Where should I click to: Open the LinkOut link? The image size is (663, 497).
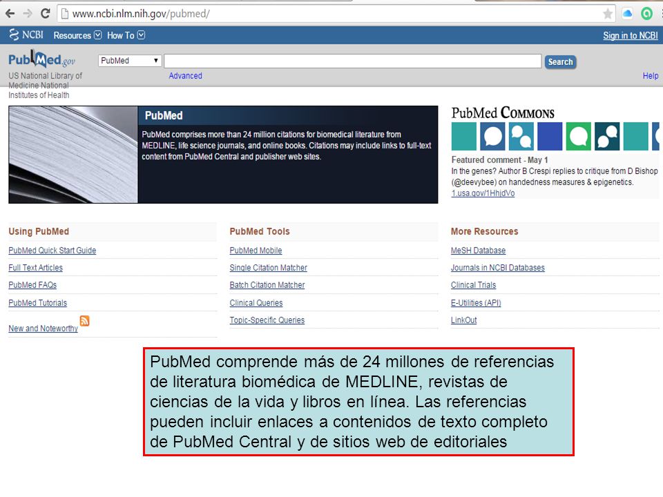click(464, 320)
